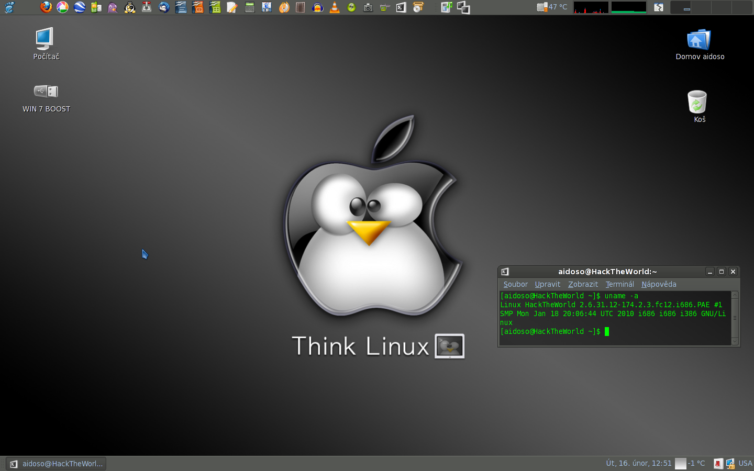Minimize the aidoso@HackTheWorld terminal window
The image size is (754, 471).
coord(710,272)
